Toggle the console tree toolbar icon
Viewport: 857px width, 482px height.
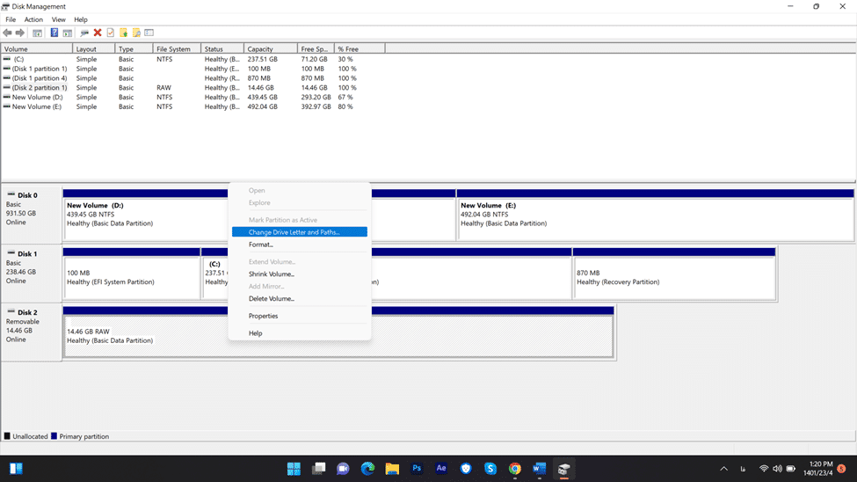pos(37,33)
